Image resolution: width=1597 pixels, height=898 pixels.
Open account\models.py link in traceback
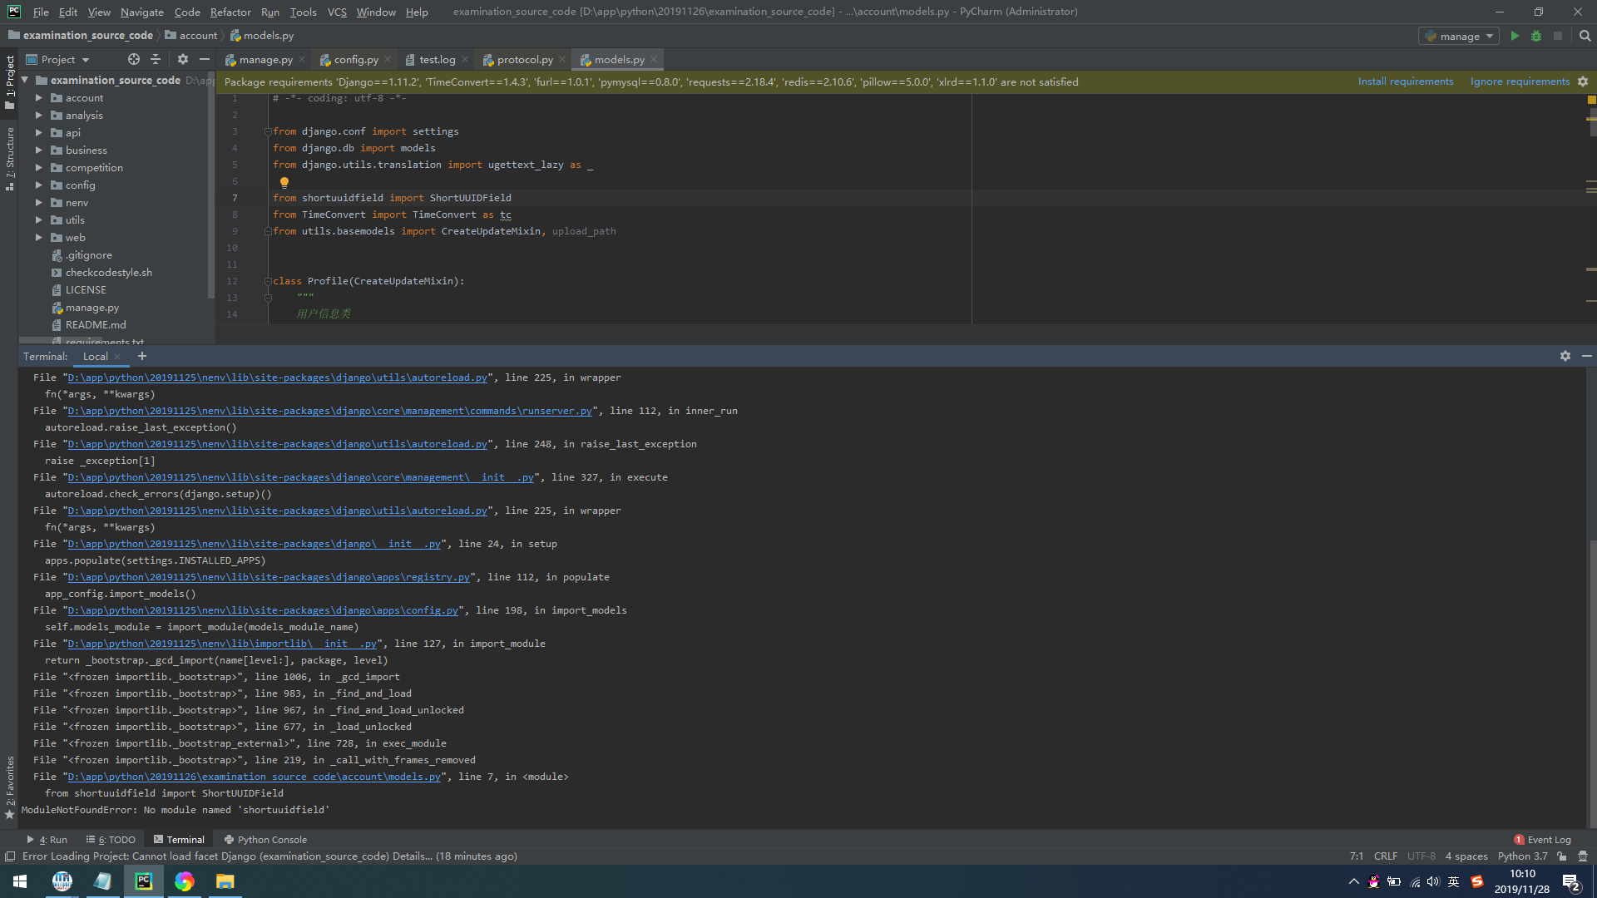254,777
